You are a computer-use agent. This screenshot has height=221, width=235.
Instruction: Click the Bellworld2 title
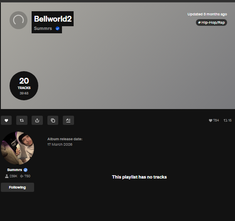(x=53, y=19)
